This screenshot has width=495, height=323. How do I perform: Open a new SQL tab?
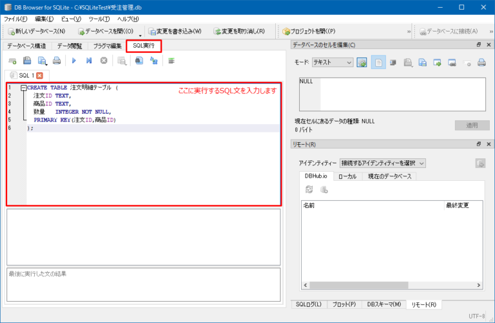(x=13, y=61)
